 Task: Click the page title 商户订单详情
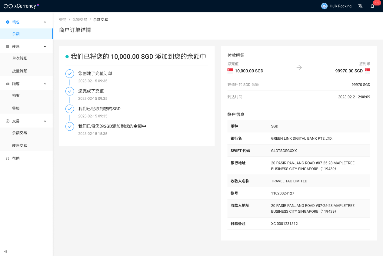(x=75, y=30)
